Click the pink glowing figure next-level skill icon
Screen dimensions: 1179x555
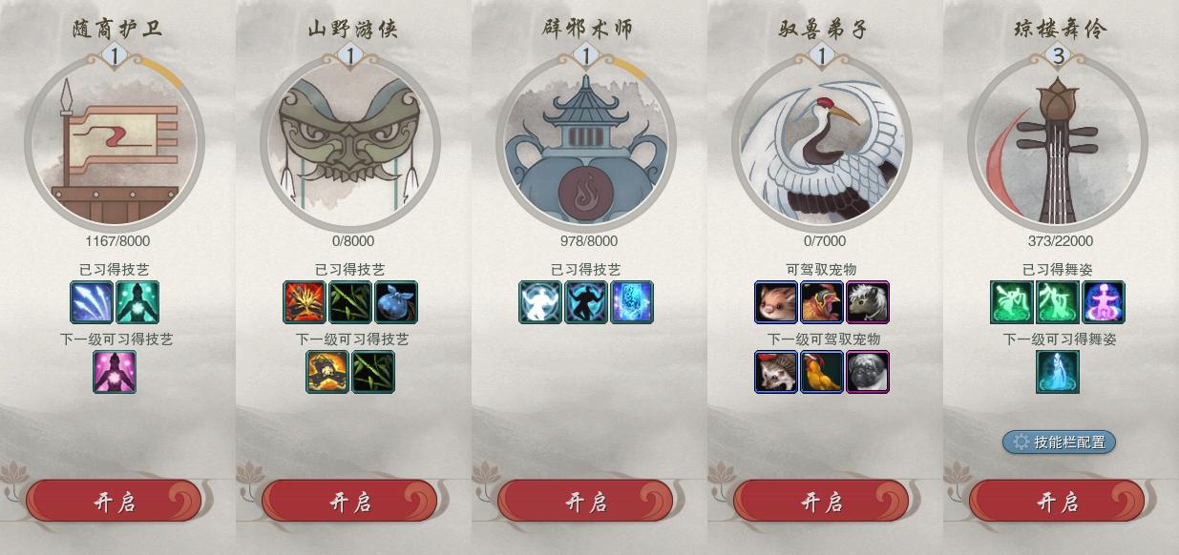[115, 372]
